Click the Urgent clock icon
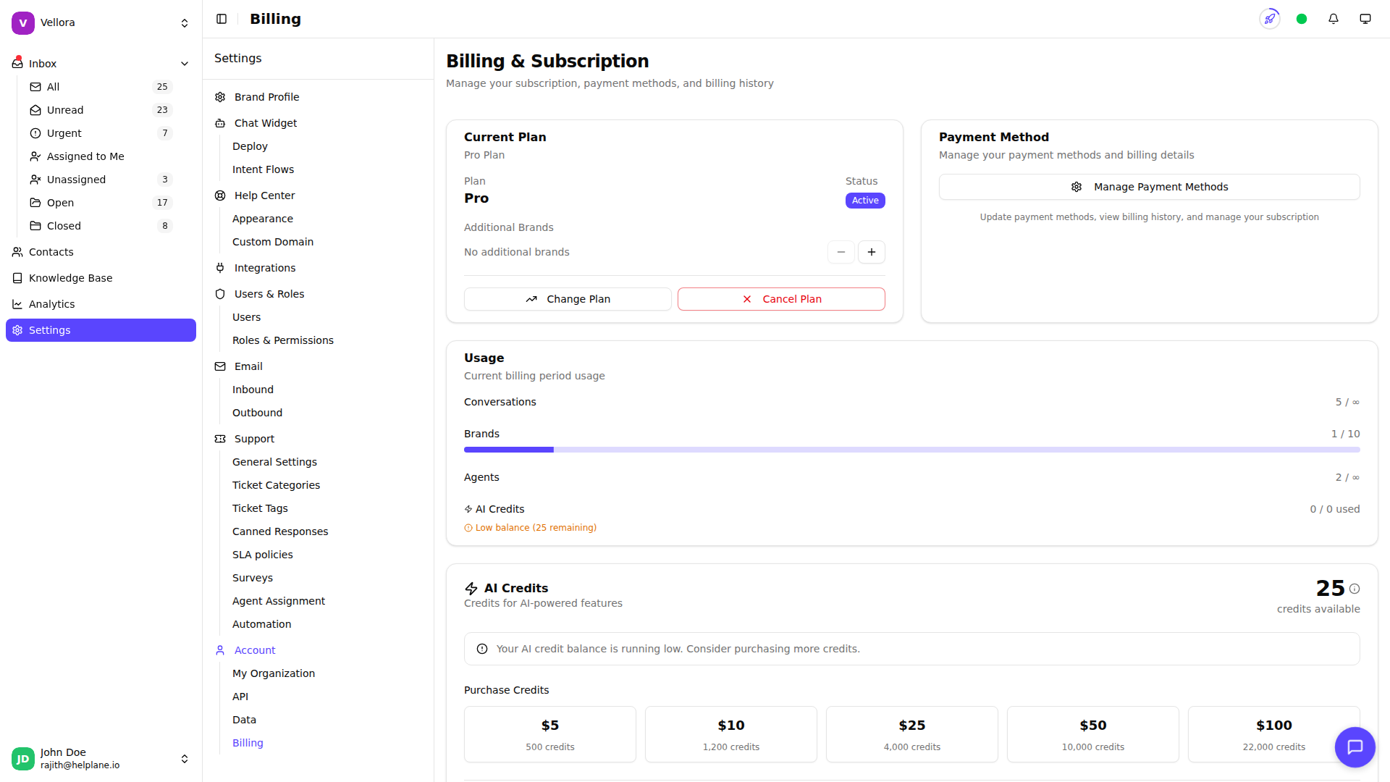1390x782 pixels. pos(35,133)
